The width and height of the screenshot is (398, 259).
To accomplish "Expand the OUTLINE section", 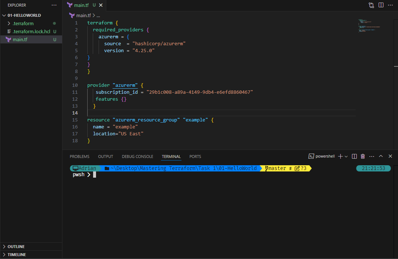I will click(x=16, y=247).
